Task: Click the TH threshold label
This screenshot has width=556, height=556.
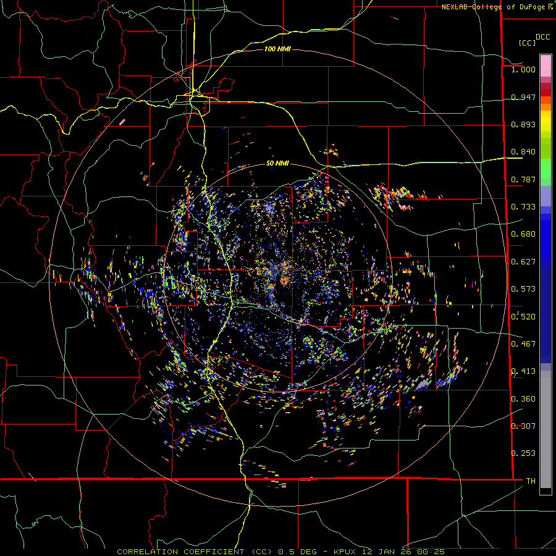Action: point(531,481)
